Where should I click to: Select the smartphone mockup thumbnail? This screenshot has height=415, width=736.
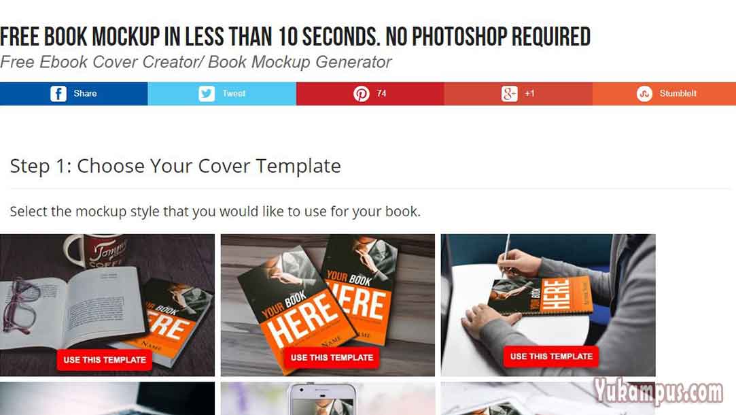(328, 399)
